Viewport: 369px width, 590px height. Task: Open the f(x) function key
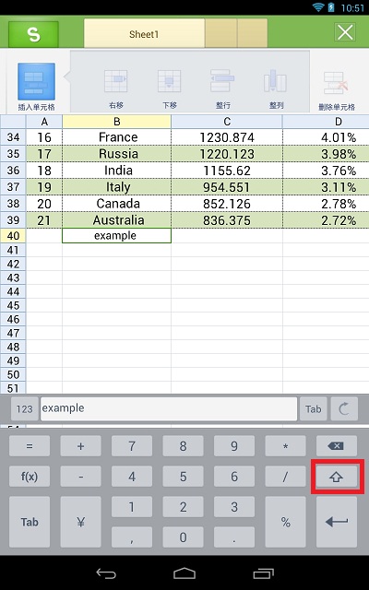(x=30, y=477)
